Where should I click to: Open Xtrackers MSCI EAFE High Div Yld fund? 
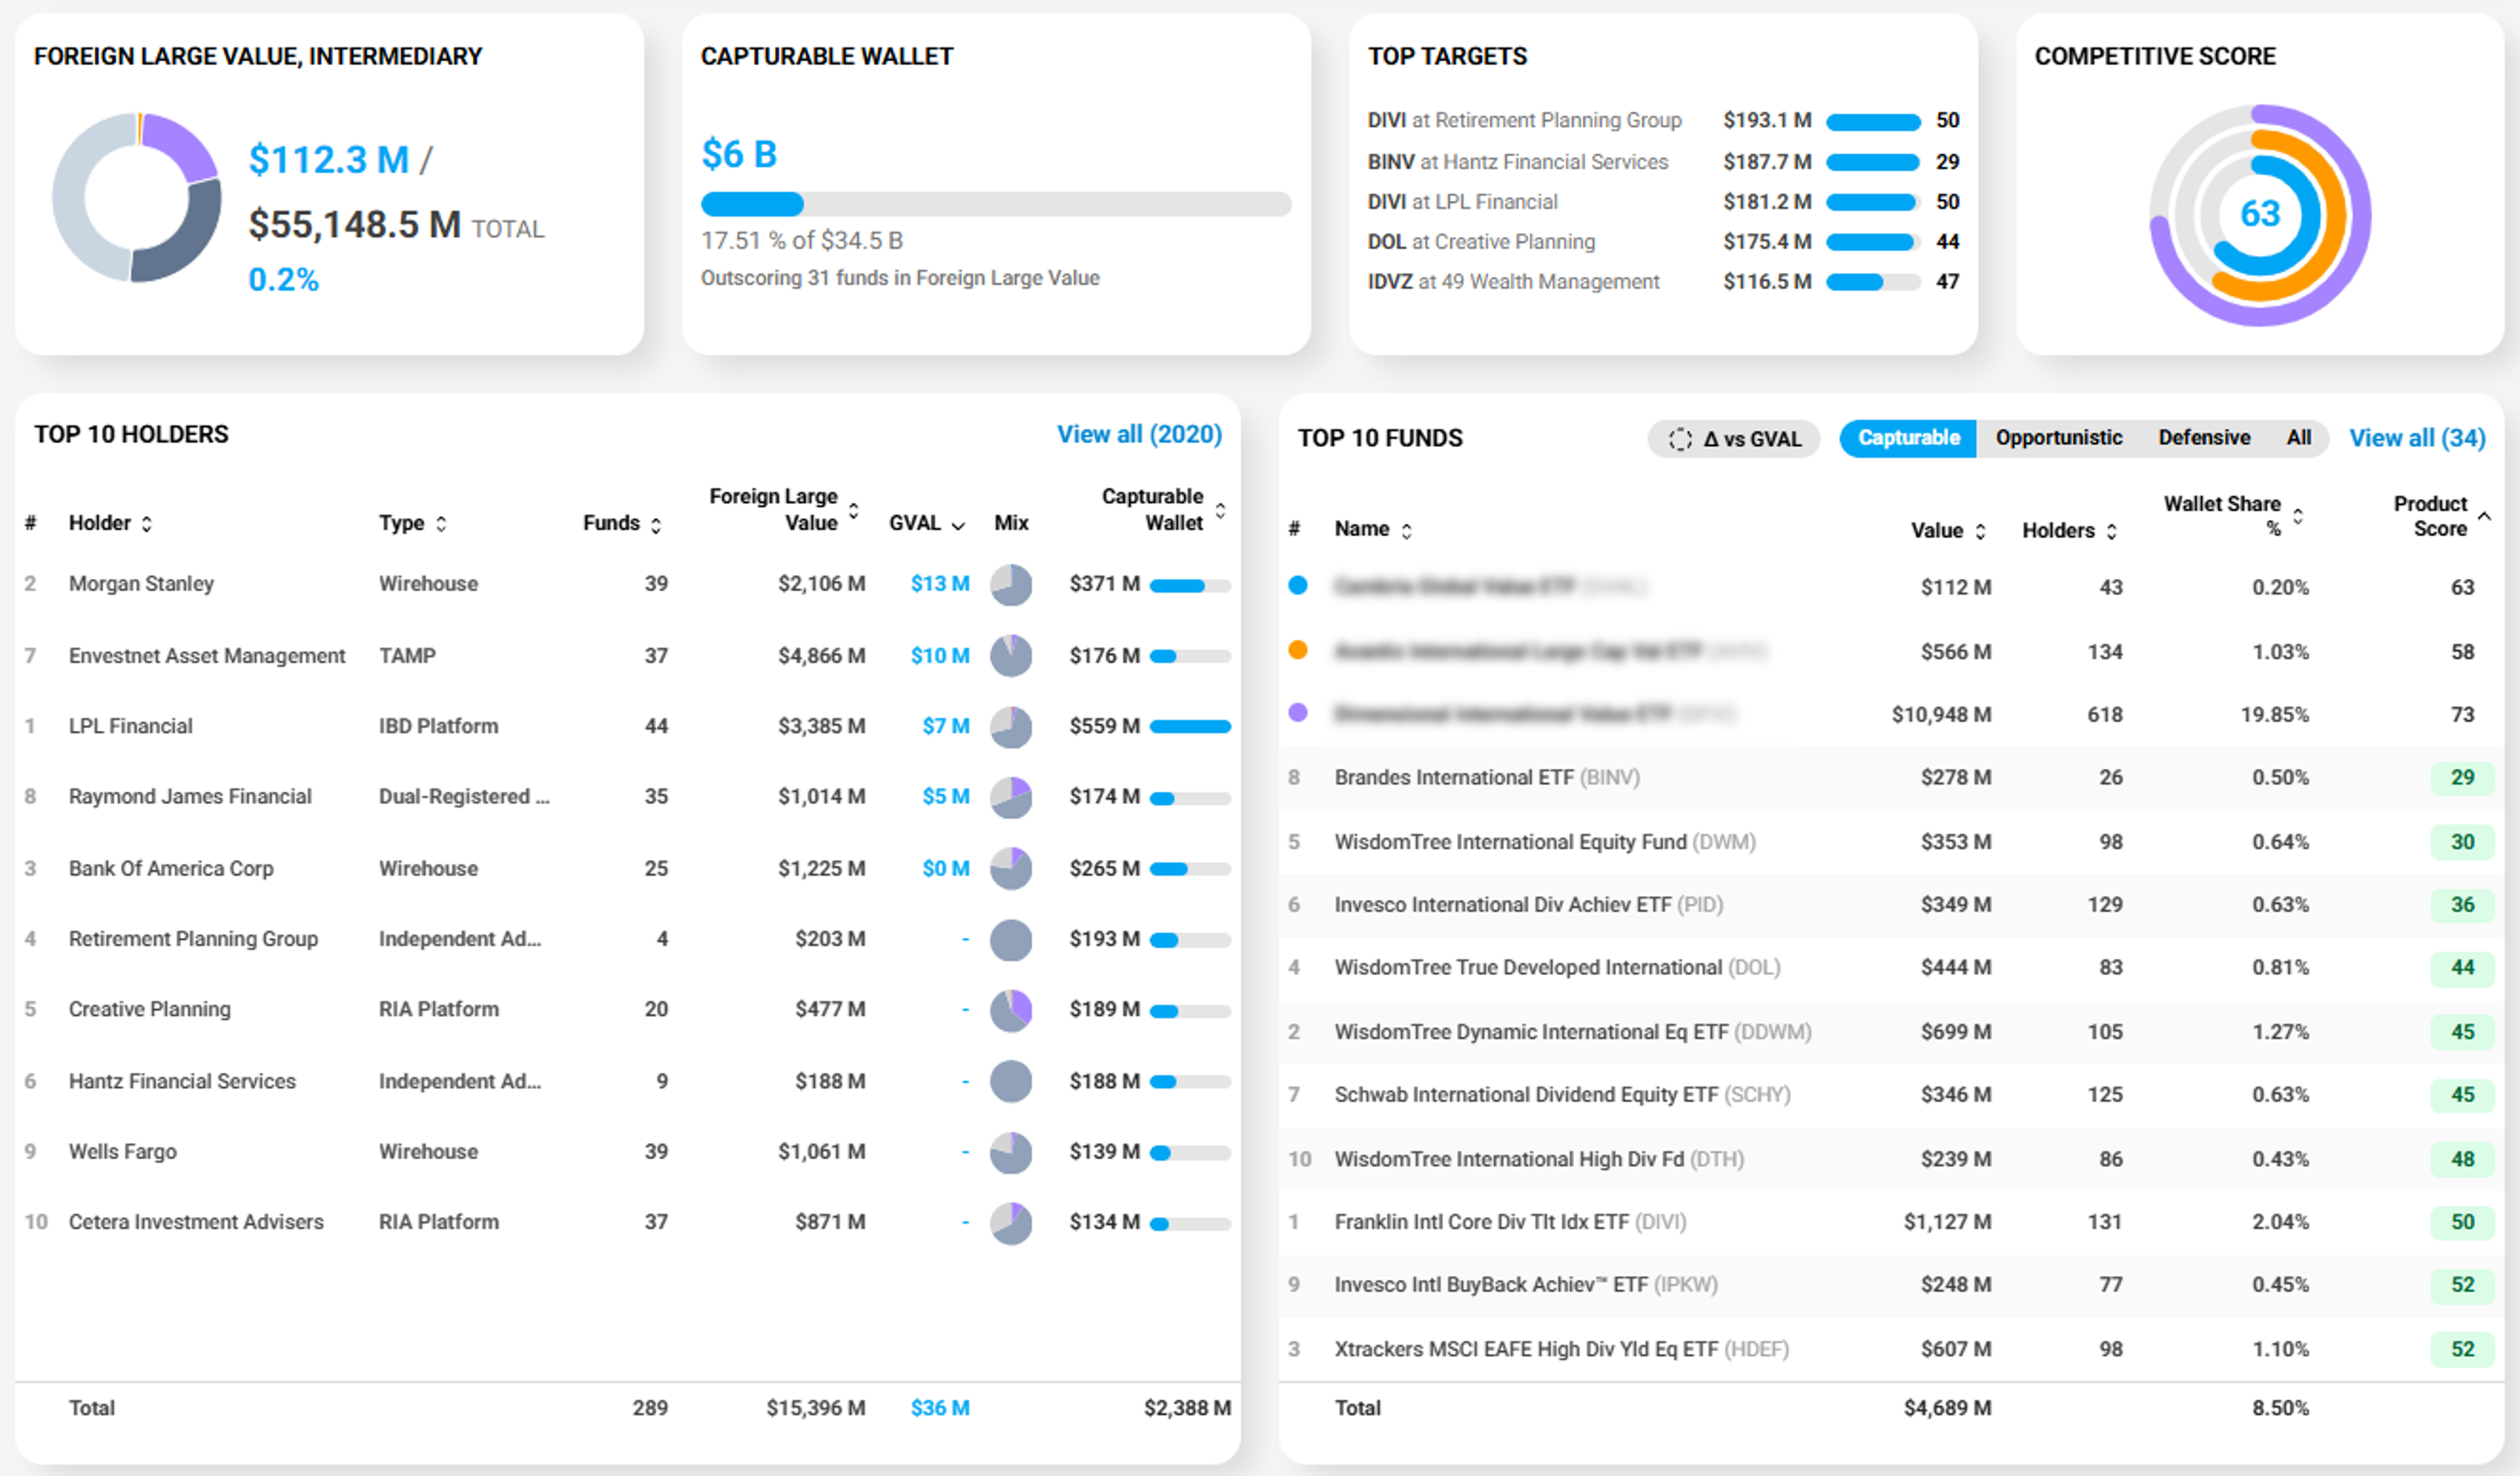(x=1561, y=1349)
